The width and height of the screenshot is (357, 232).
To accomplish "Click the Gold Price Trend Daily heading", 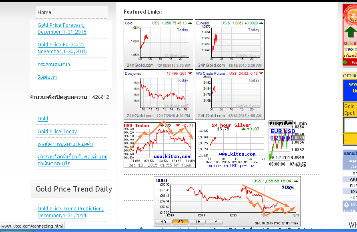I will [74, 189].
